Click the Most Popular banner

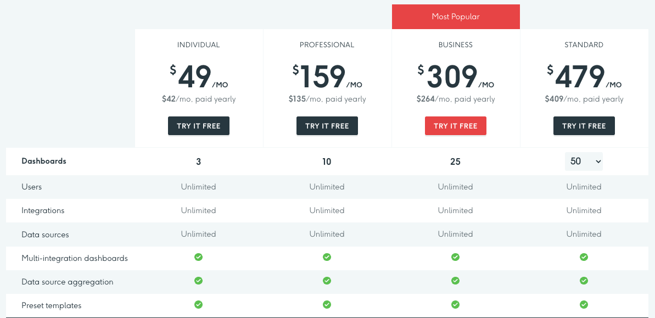pyautogui.click(x=455, y=16)
